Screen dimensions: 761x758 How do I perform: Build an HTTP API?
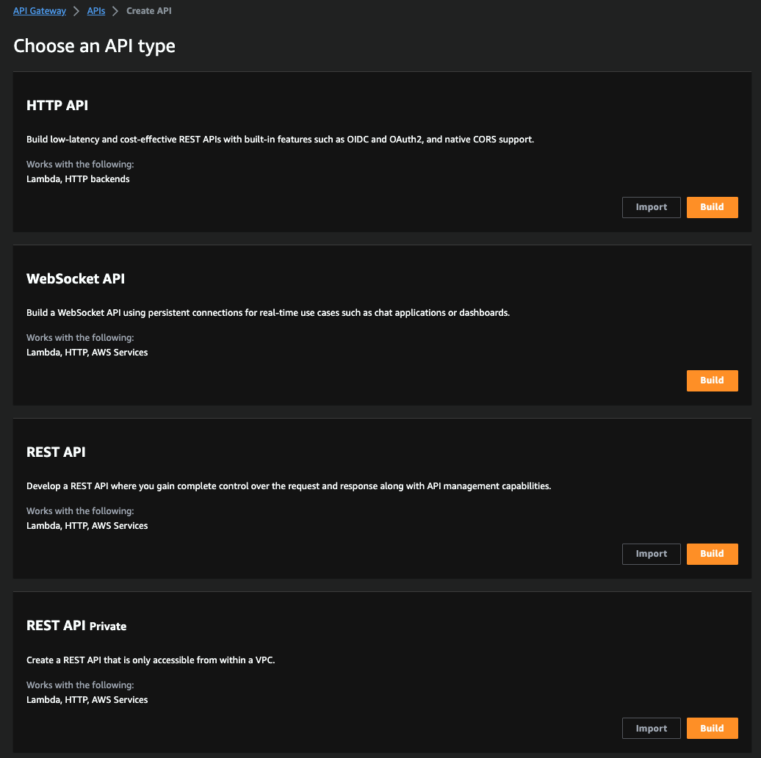712,207
